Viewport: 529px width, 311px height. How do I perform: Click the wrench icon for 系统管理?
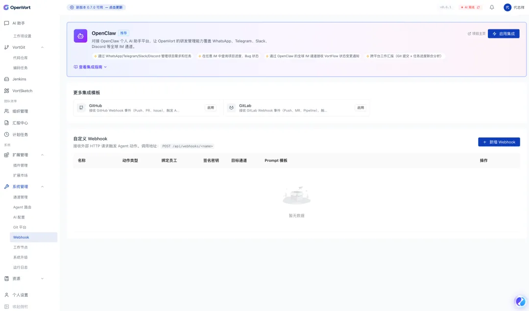[6, 187]
